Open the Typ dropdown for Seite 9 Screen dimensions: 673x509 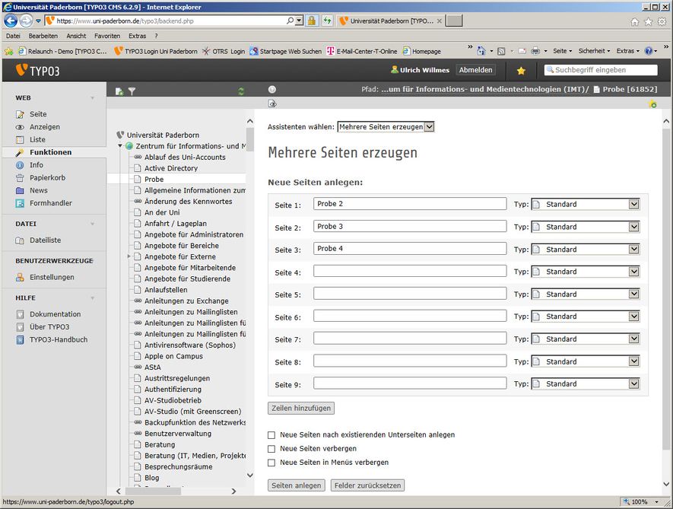(586, 384)
